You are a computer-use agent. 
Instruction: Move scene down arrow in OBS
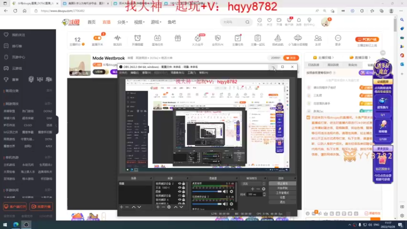click(x=139, y=207)
